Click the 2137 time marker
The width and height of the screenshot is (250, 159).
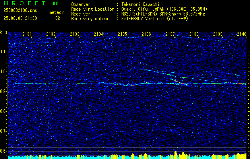click(170, 34)
